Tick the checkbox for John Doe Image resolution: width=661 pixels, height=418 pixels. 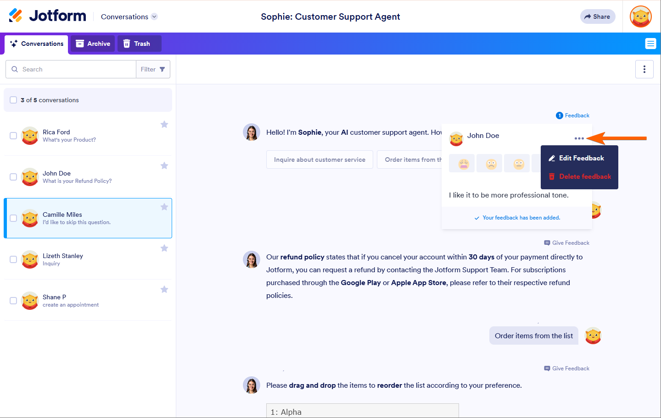coord(13,177)
